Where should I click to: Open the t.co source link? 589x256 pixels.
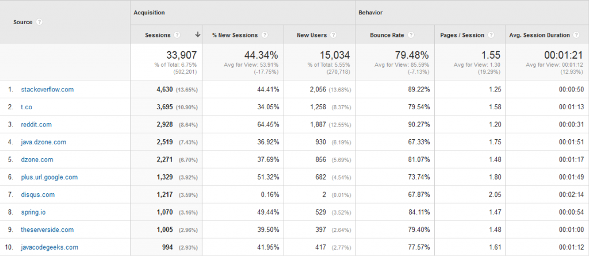click(x=26, y=107)
